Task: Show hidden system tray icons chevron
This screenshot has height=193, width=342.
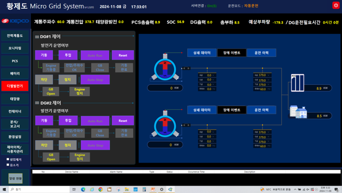Action: tap(295, 189)
